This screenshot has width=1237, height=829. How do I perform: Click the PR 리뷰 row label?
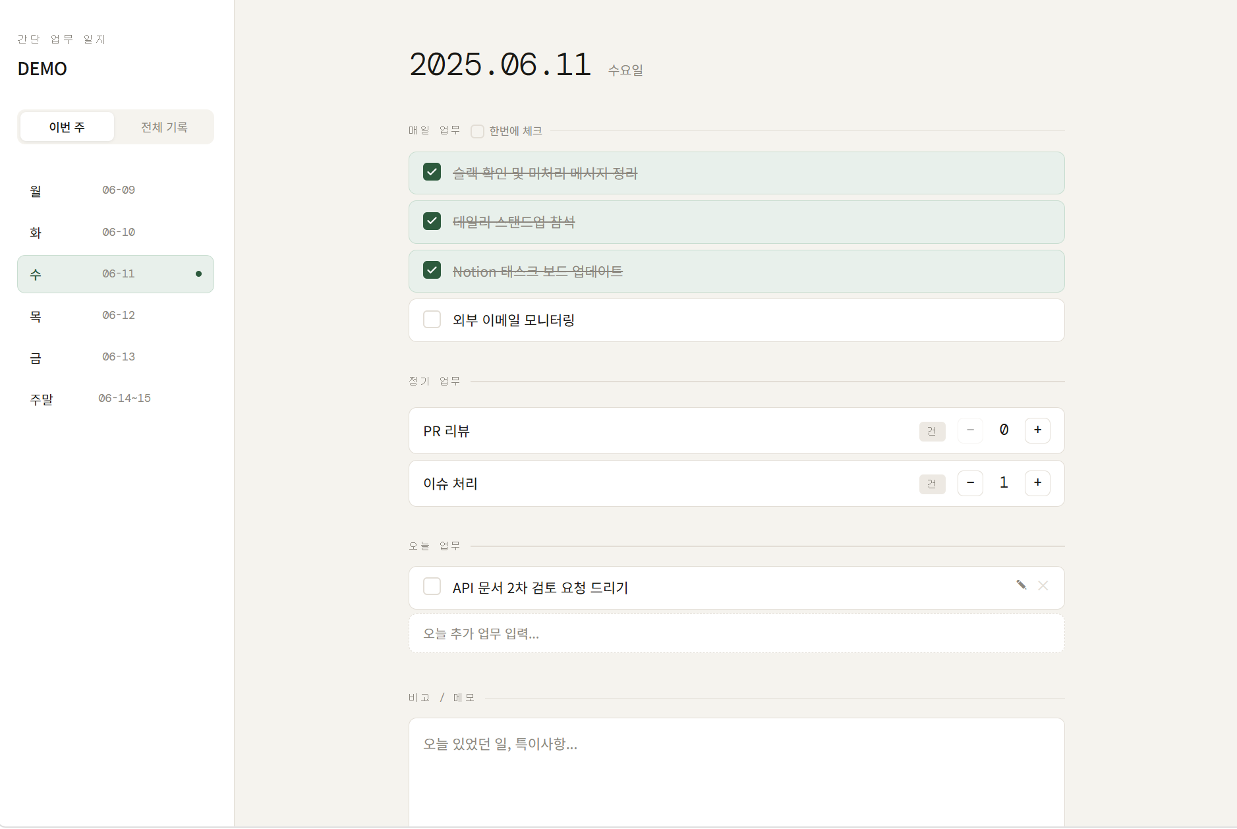[446, 431]
